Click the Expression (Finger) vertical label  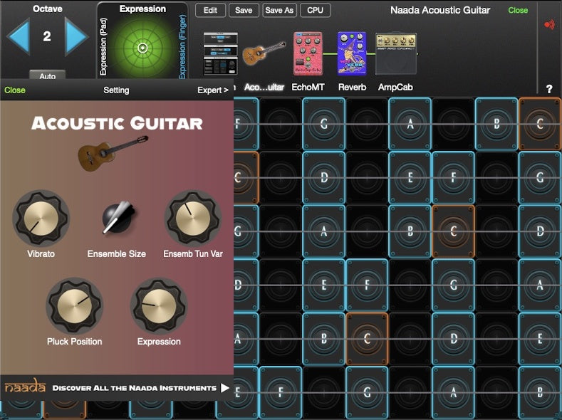(x=182, y=46)
